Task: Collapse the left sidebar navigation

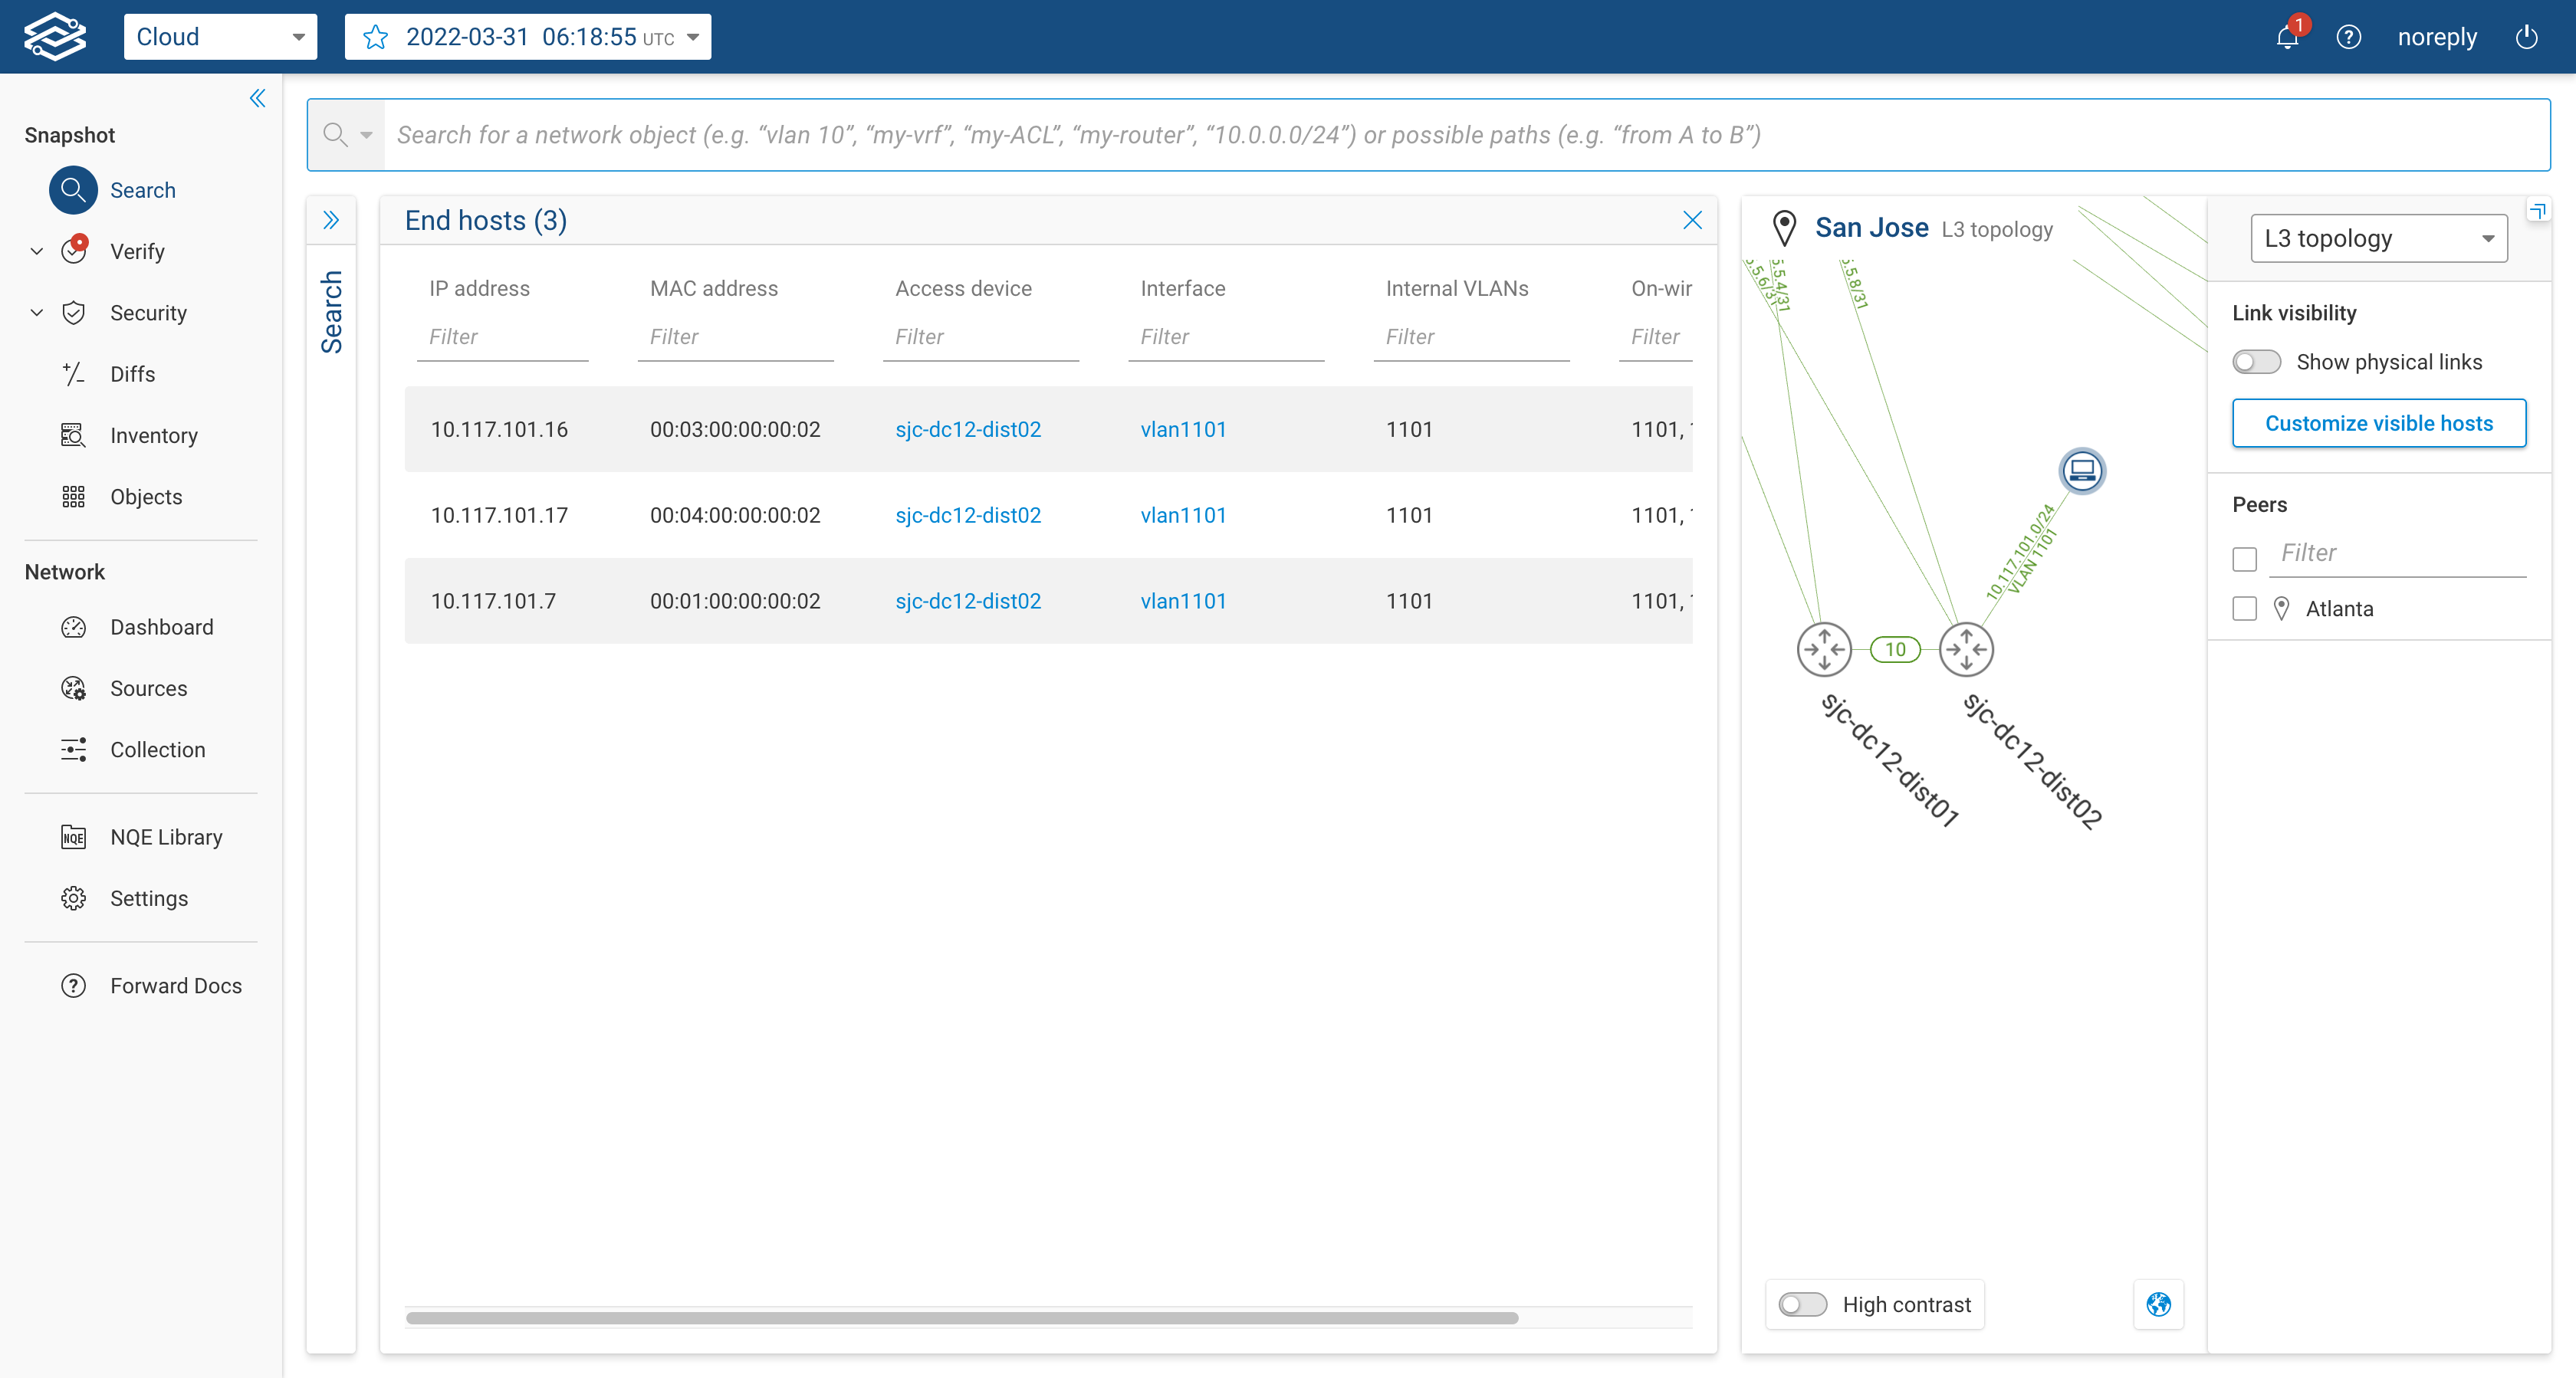Action: [x=257, y=98]
